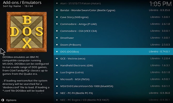Click bullet icon beside Cave Story (NXEngine)

[57, 17]
